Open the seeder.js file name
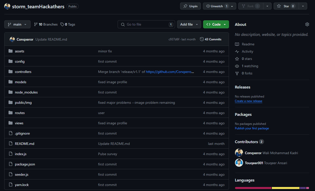Image resolution: width=315 pixels, height=191 pixels. tap(22, 174)
